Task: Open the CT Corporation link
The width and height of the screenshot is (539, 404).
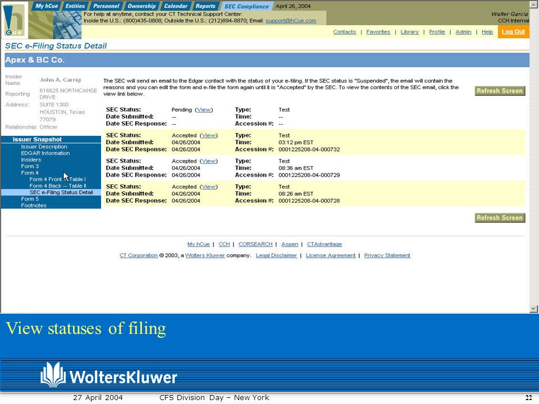Action: coord(139,256)
